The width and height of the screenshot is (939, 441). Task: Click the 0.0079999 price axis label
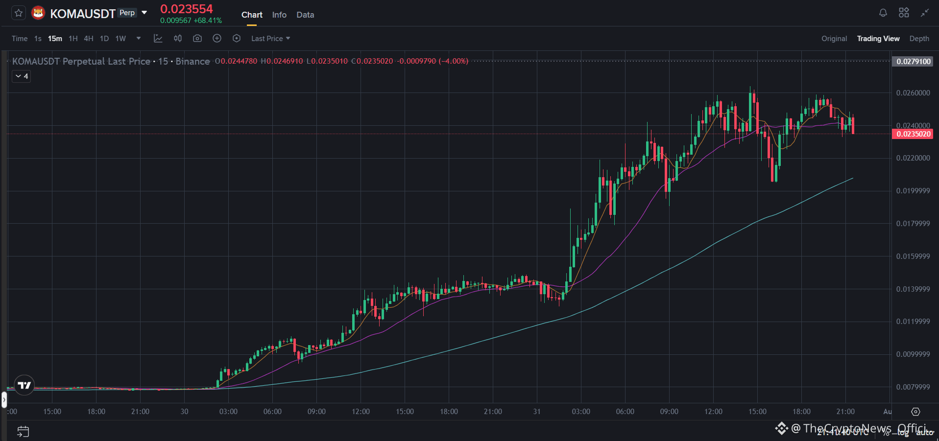[913, 387]
